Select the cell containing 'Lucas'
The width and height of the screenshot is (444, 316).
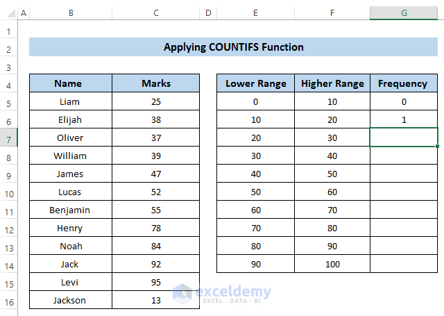(x=71, y=192)
